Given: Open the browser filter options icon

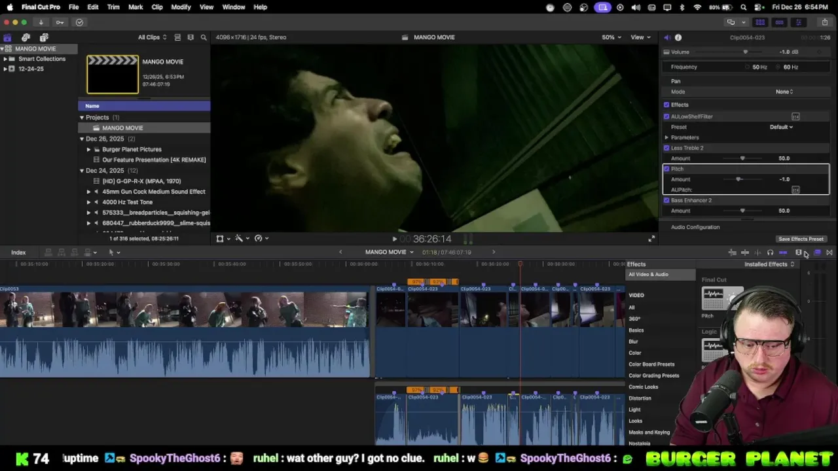Looking at the screenshot, I should [191, 37].
